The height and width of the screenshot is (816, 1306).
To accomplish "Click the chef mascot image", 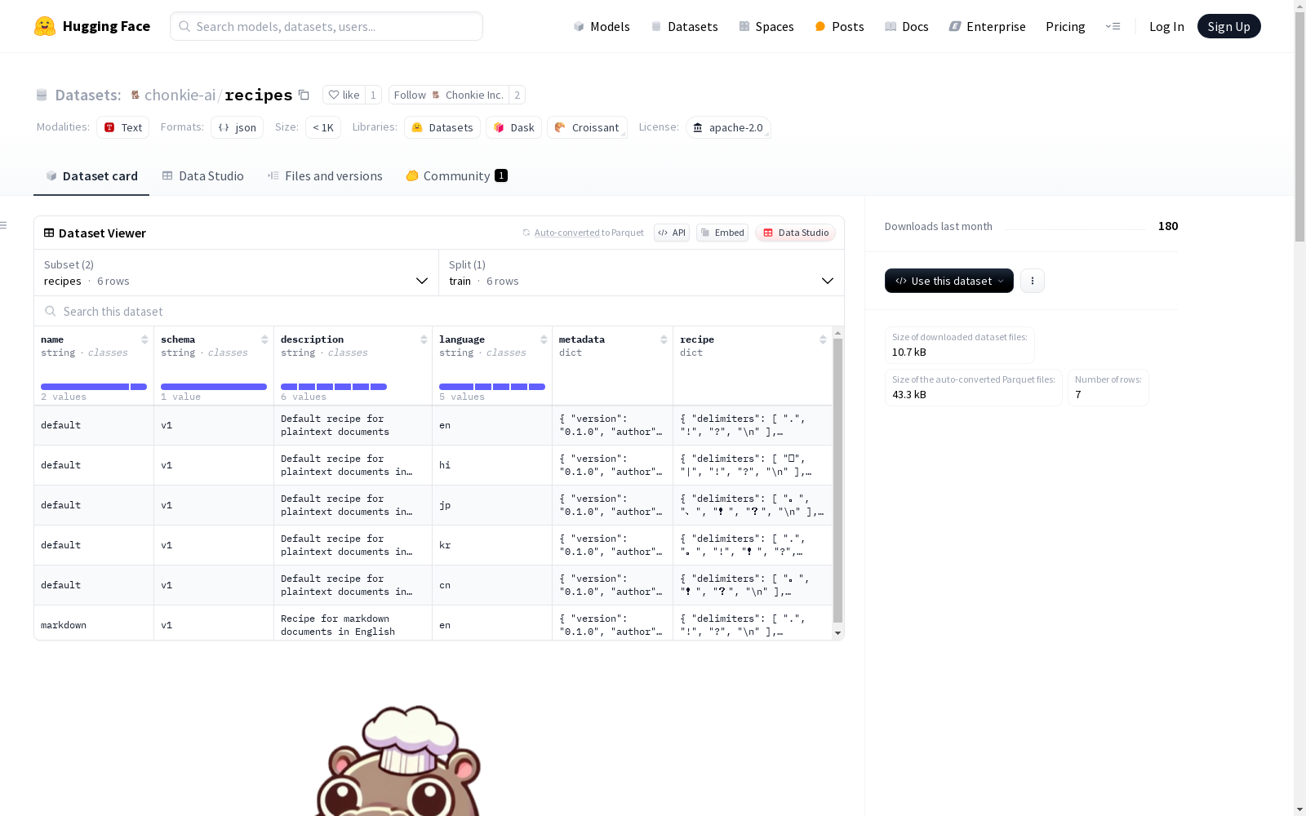I will pyautogui.click(x=398, y=761).
